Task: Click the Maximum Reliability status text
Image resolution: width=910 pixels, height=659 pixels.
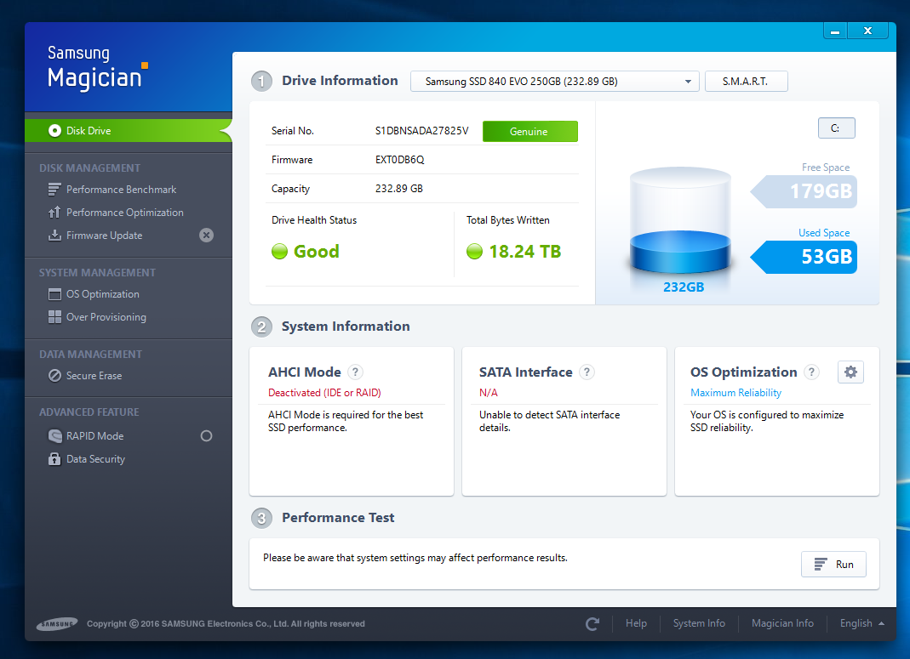Action: coord(735,393)
